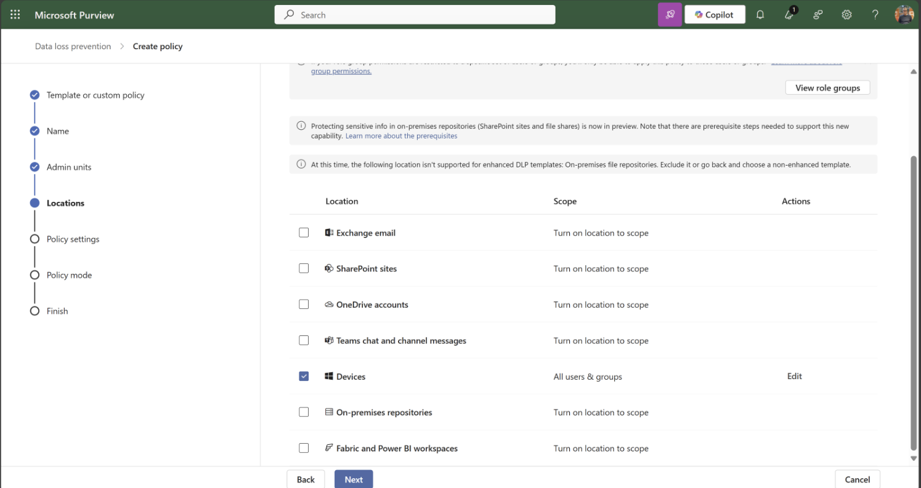Click the Next button
The width and height of the screenshot is (921, 488).
(x=354, y=479)
